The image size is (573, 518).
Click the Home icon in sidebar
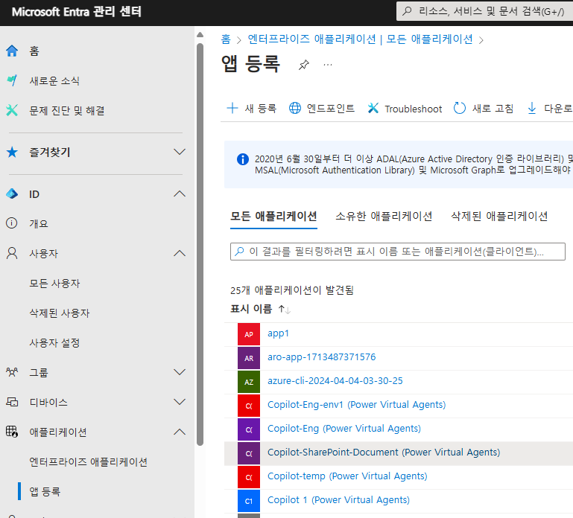[x=11, y=51]
